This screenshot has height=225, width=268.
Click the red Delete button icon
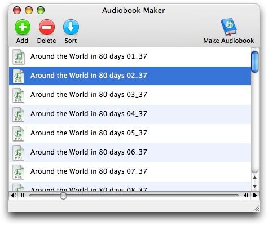click(47, 27)
